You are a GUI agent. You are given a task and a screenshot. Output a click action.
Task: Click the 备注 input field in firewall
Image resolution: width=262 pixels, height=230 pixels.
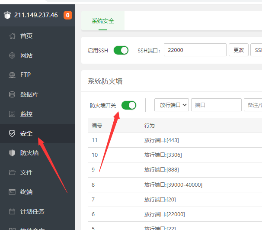(x=253, y=105)
